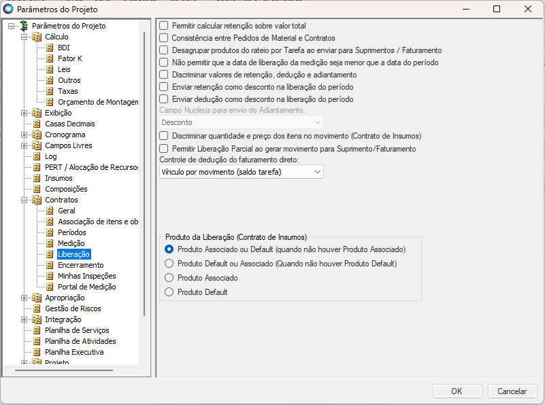This screenshot has height=405, width=545.
Task: Enable 'Permitir calcular retenção sobre valor total'
Action: coord(164,26)
